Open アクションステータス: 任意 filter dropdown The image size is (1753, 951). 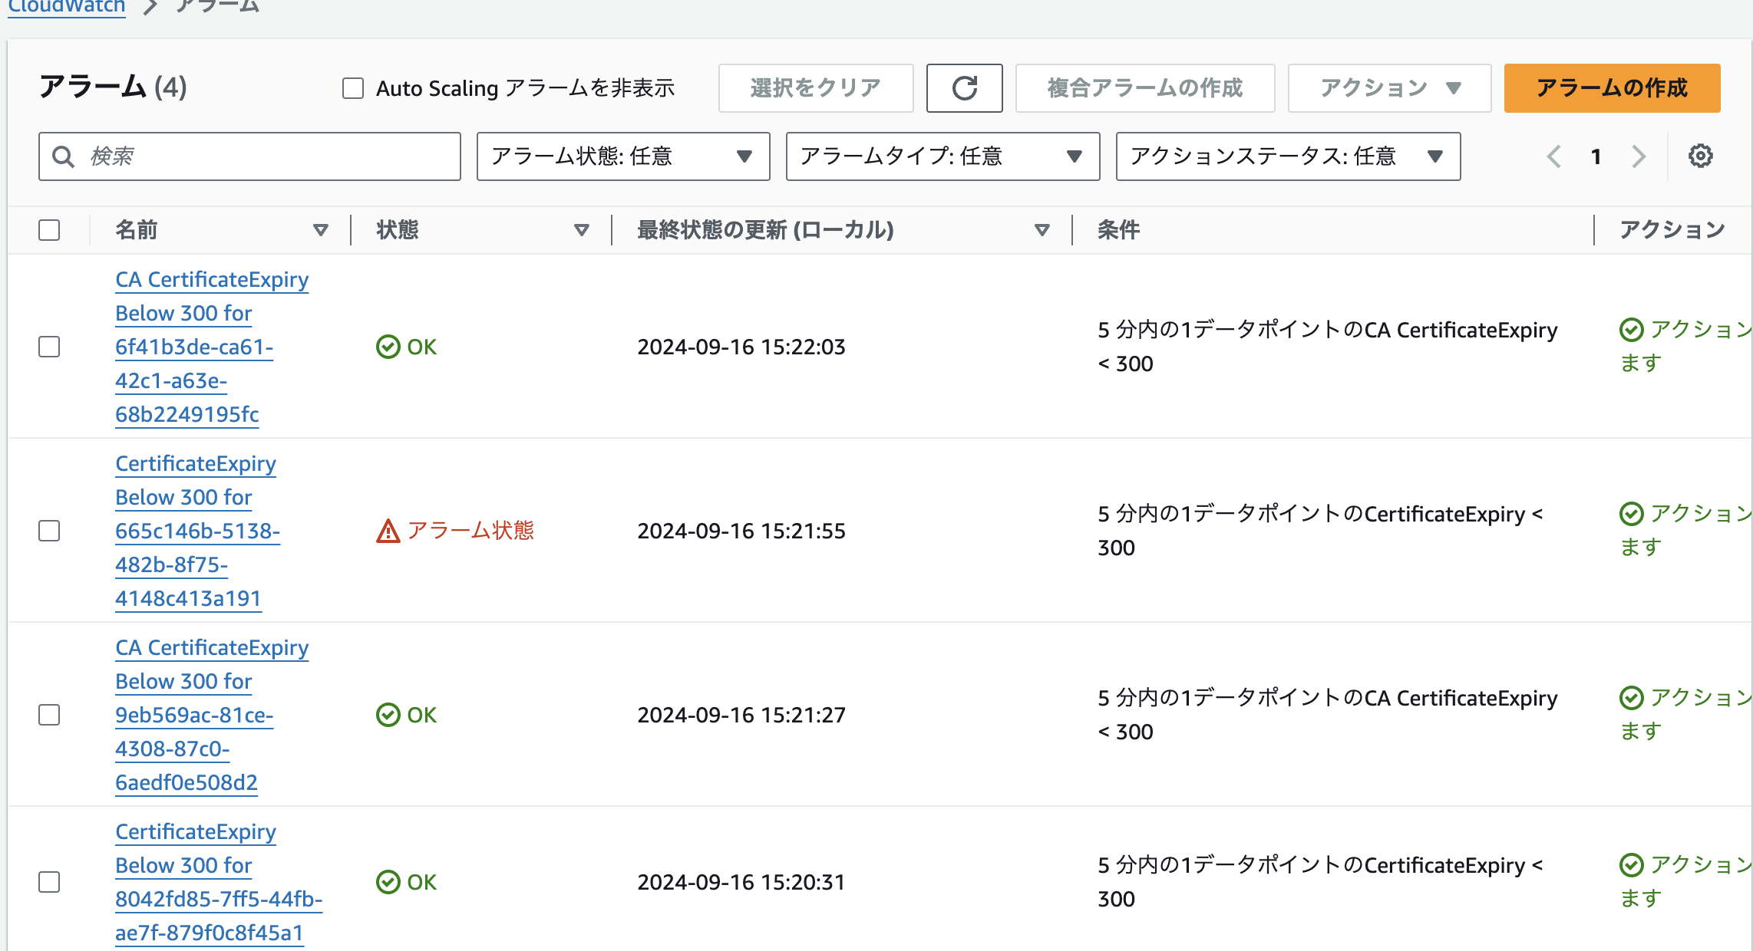coord(1287,156)
